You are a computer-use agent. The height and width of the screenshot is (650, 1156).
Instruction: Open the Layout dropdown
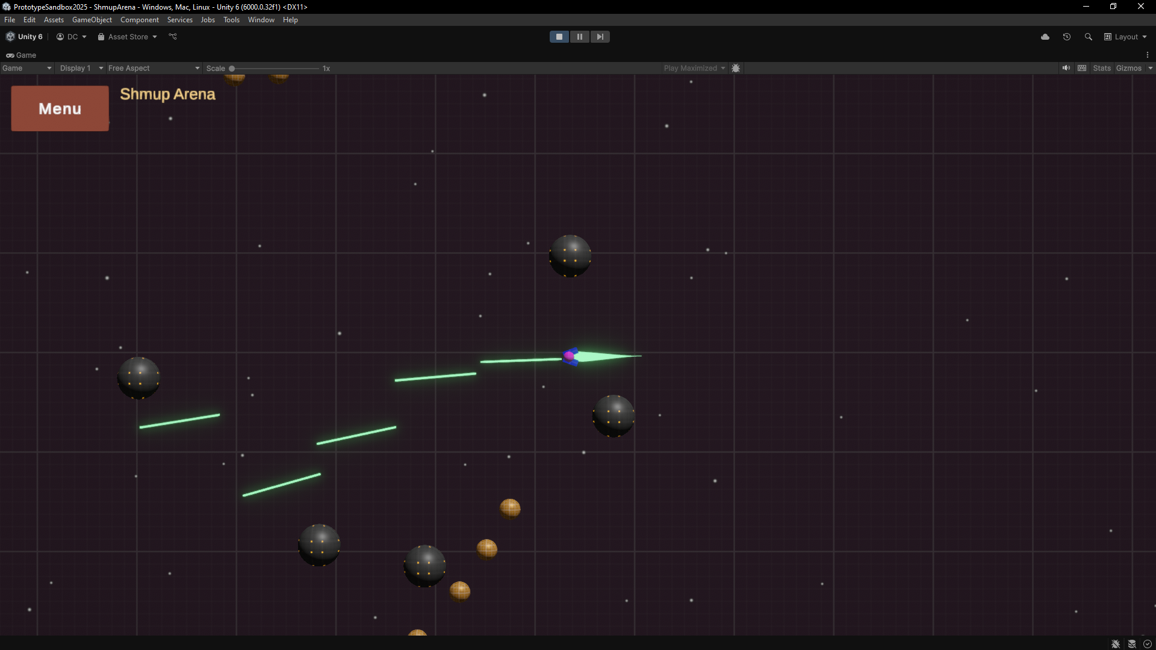(1126, 37)
